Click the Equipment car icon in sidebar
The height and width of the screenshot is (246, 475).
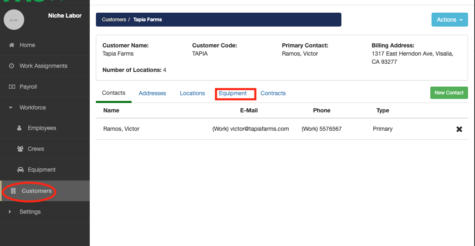20,170
